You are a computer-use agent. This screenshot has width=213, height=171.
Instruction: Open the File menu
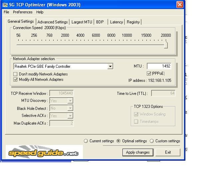[6, 12]
